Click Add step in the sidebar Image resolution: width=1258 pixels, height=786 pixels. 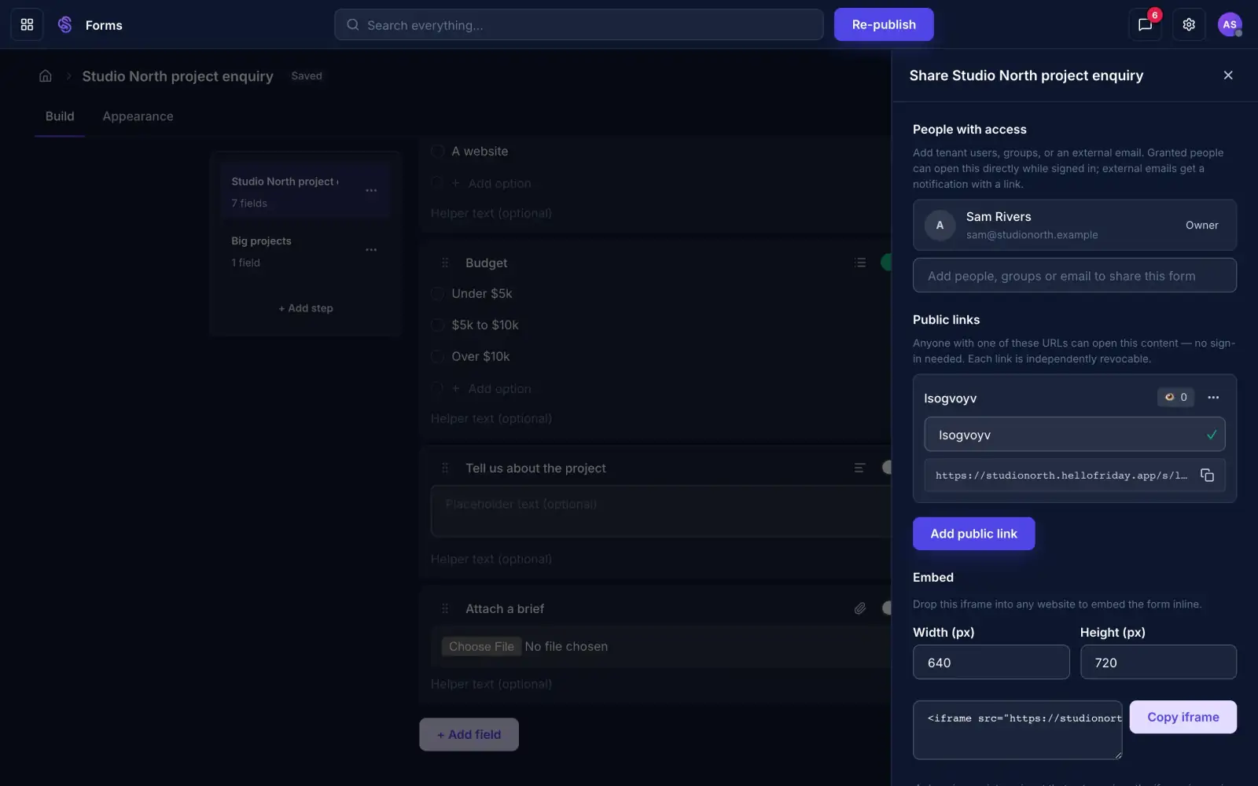coord(305,308)
